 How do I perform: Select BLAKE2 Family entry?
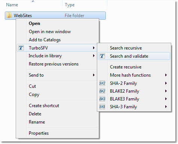pos(134,91)
